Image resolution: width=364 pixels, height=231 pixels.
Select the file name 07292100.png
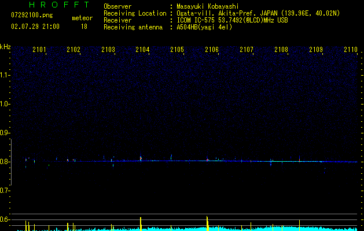click(x=32, y=16)
